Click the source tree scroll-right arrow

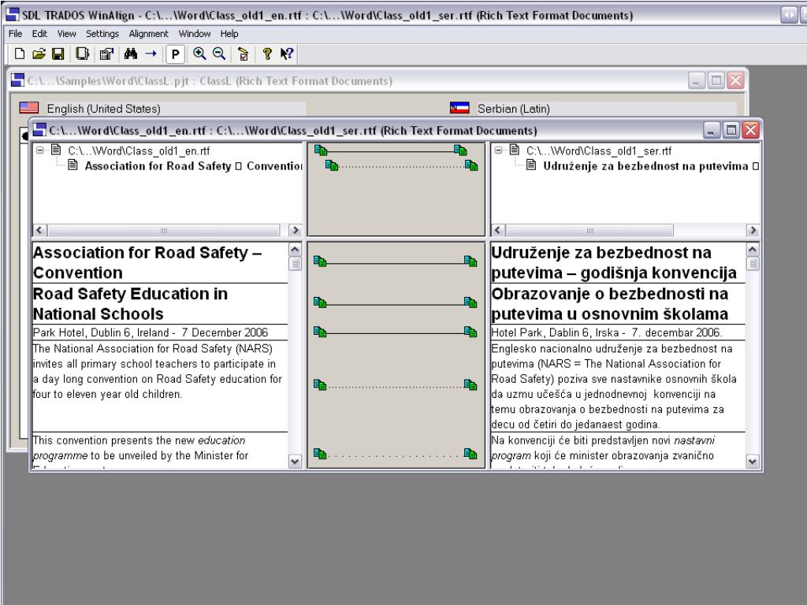pyautogui.click(x=295, y=230)
